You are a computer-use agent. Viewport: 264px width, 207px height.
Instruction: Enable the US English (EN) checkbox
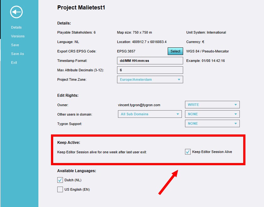(60, 189)
